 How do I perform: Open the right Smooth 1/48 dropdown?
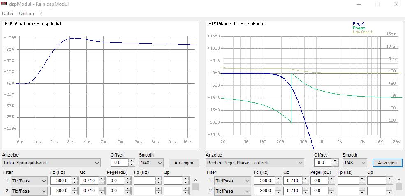354,163
